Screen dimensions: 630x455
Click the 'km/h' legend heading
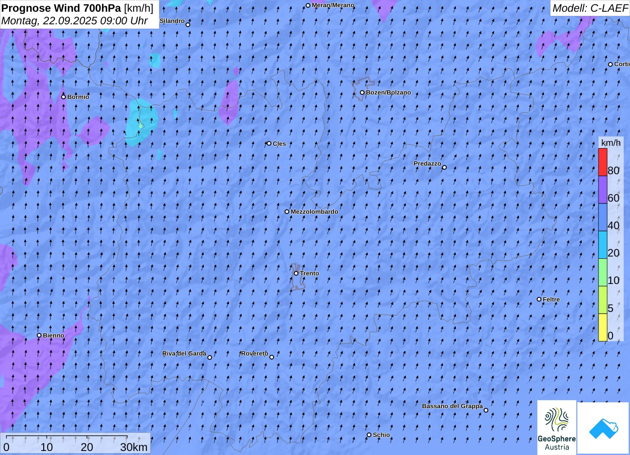(x=611, y=143)
